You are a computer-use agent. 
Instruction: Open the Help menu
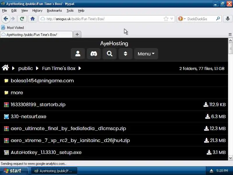point(81,10)
